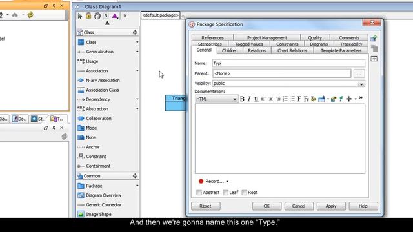
Task: Select the pointer tool in diagram toolbar
Action: tap(79, 16)
